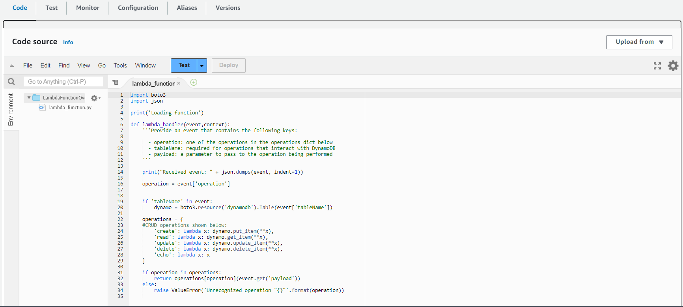The image size is (683, 307).
Task: Click the 'delete' delete_item lambda line
Action: 218,249
